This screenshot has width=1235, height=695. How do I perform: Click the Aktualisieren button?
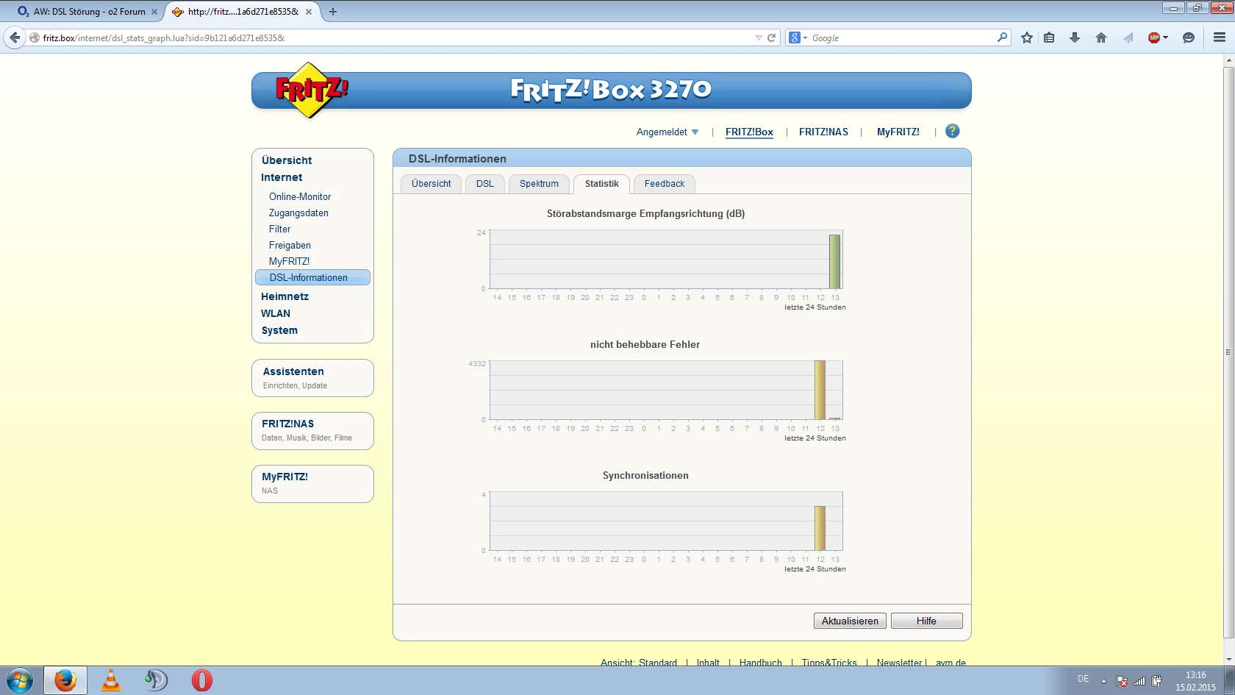(x=850, y=621)
